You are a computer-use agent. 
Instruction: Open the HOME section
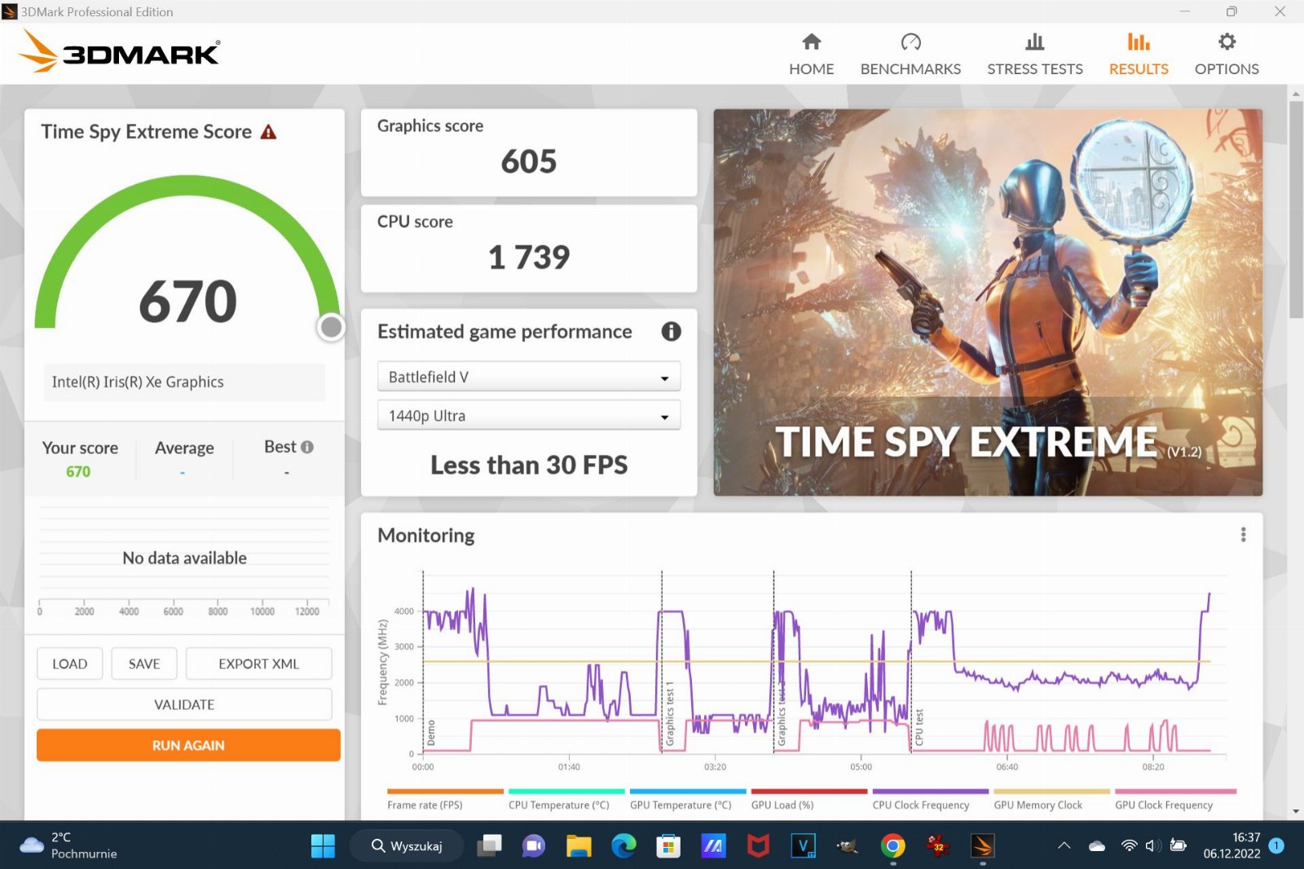pyautogui.click(x=811, y=55)
